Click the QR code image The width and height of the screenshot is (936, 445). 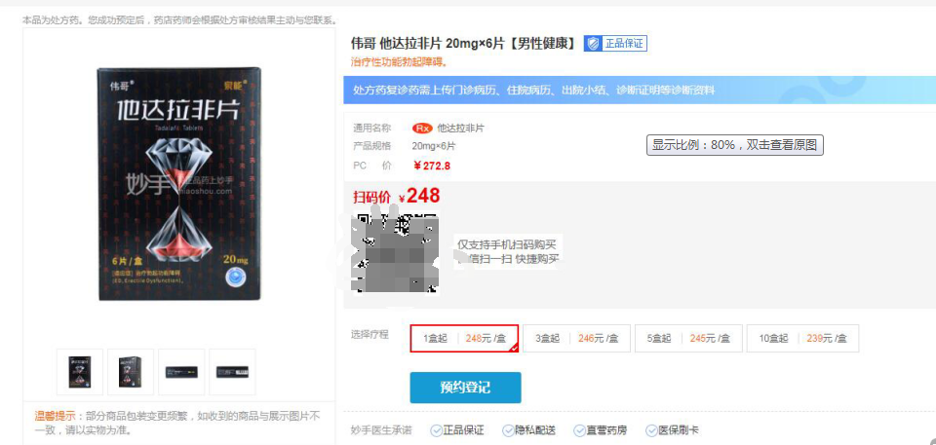pos(397,252)
